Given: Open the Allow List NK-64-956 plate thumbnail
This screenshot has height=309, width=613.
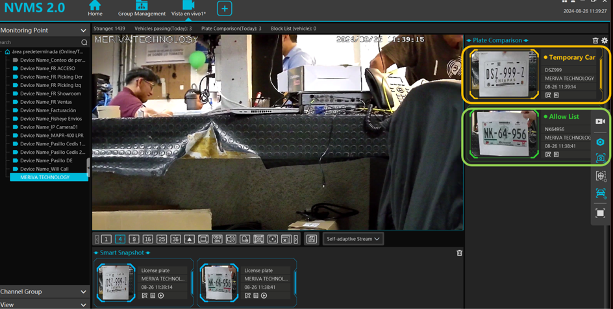Looking at the screenshot, I should [x=504, y=134].
